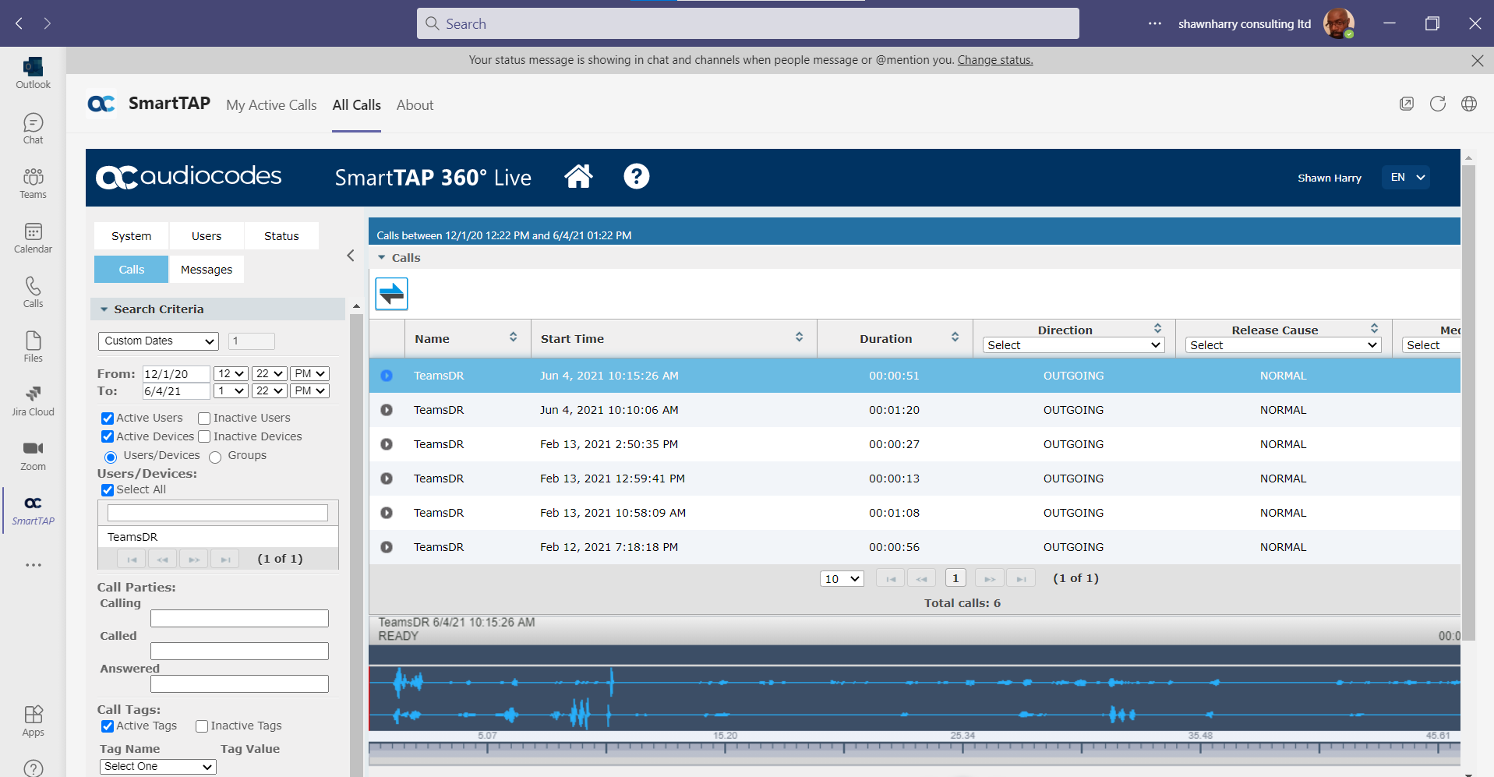This screenshot has height=777, width=1494.
Task: Open the My Active Calls tab
Action: coord(270,104)
